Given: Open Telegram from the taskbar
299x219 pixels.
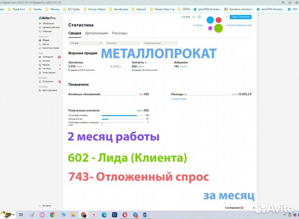Looking at the screenshot, I should coord(135,215).
